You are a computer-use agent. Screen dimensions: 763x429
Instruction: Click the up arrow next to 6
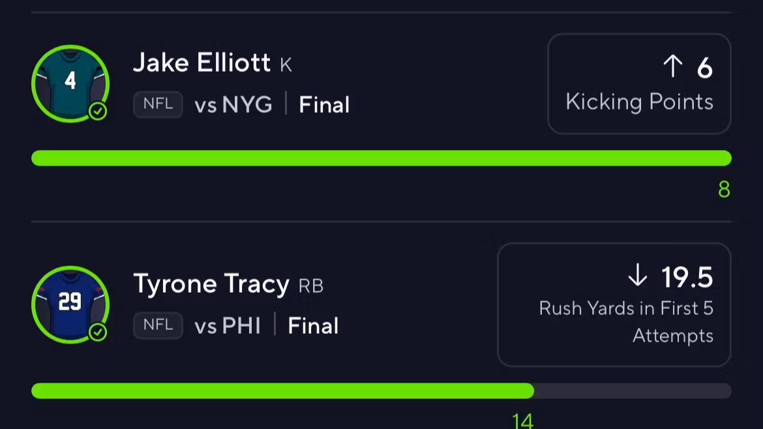[672, 67]
